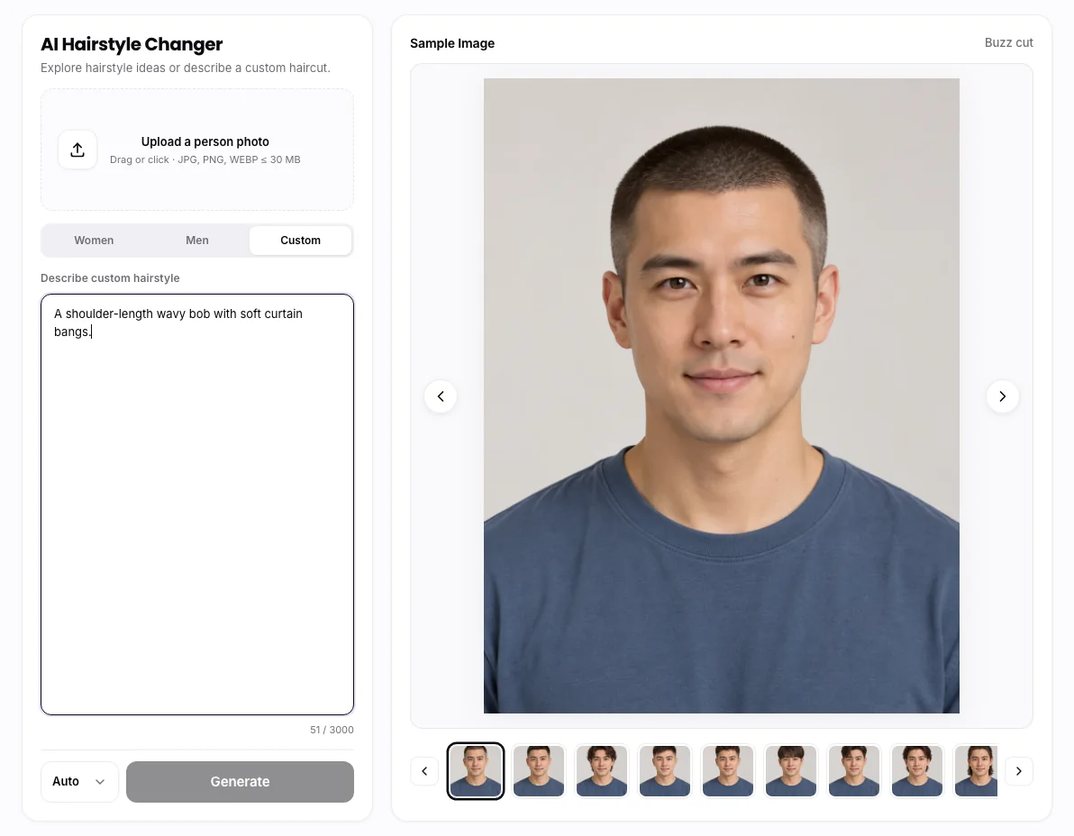Click the Generate button
The image size is (1074, 836).
click(240, 781)
